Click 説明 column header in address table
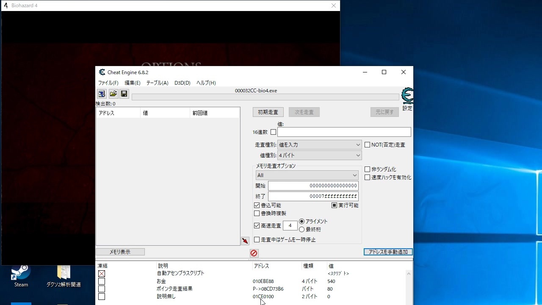Screen dimensions: 542x305 pyautogui.click(x=205, y=266)
